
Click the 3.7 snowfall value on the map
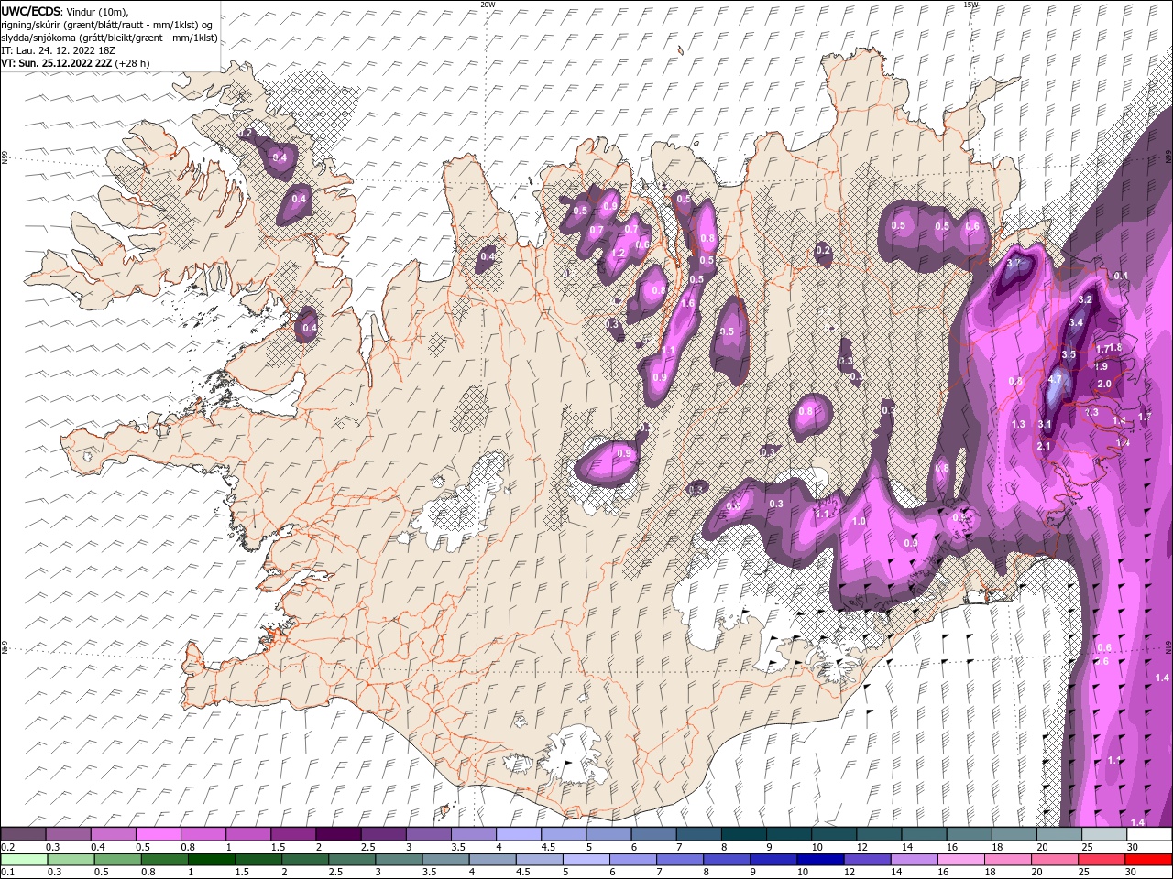1014,264
